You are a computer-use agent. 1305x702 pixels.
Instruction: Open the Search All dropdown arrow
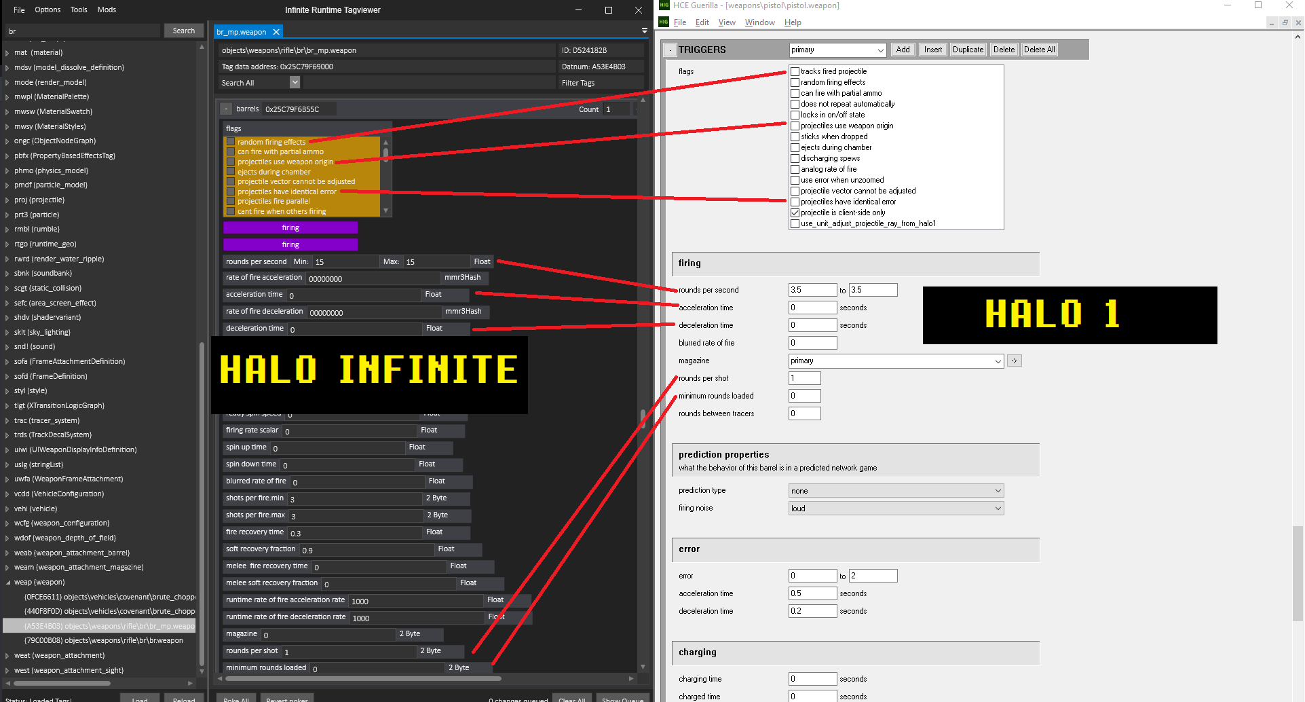295,82
